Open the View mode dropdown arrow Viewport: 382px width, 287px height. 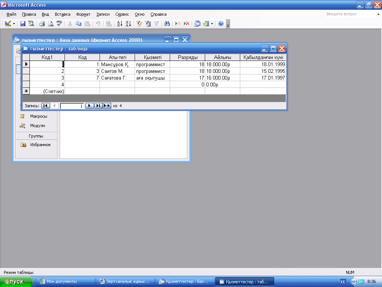point(14,24)
